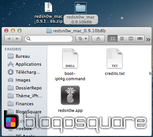Open Applications in the sidebar
This screenshot has height=137, width=153.
[x=24, y=64]
